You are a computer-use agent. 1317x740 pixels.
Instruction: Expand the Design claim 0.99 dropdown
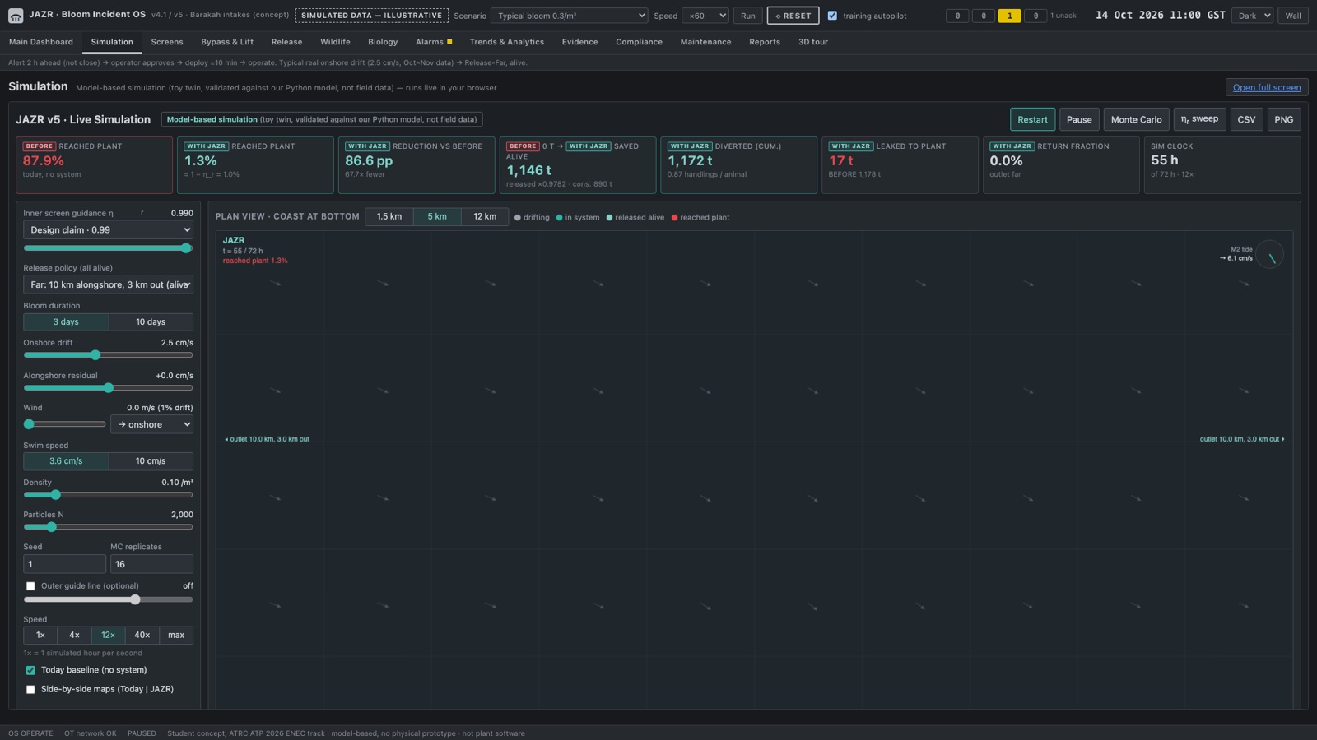pos(108,230)
